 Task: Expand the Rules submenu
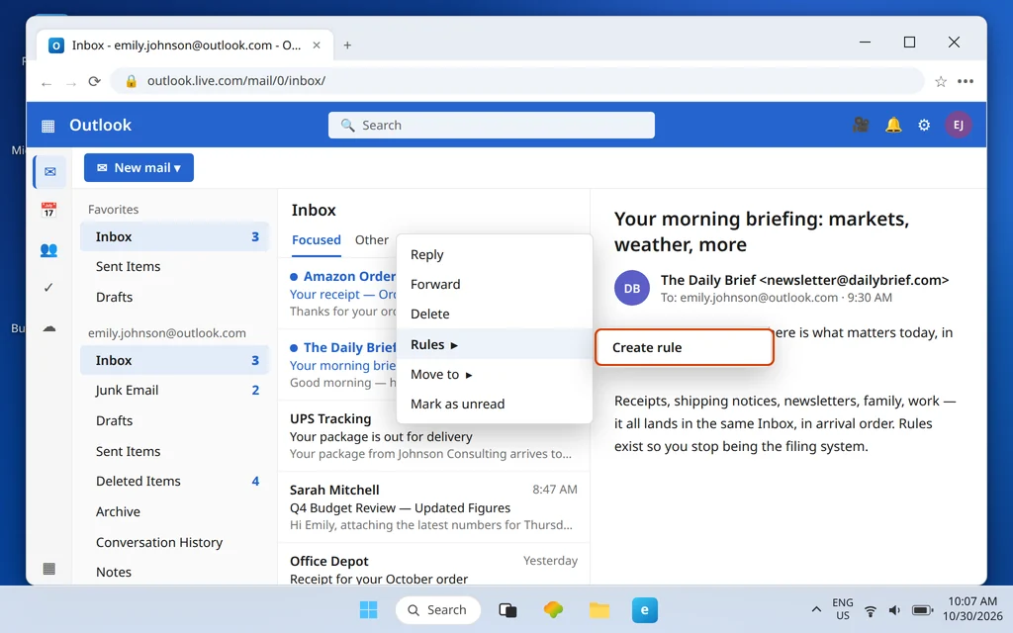[495, 344]
